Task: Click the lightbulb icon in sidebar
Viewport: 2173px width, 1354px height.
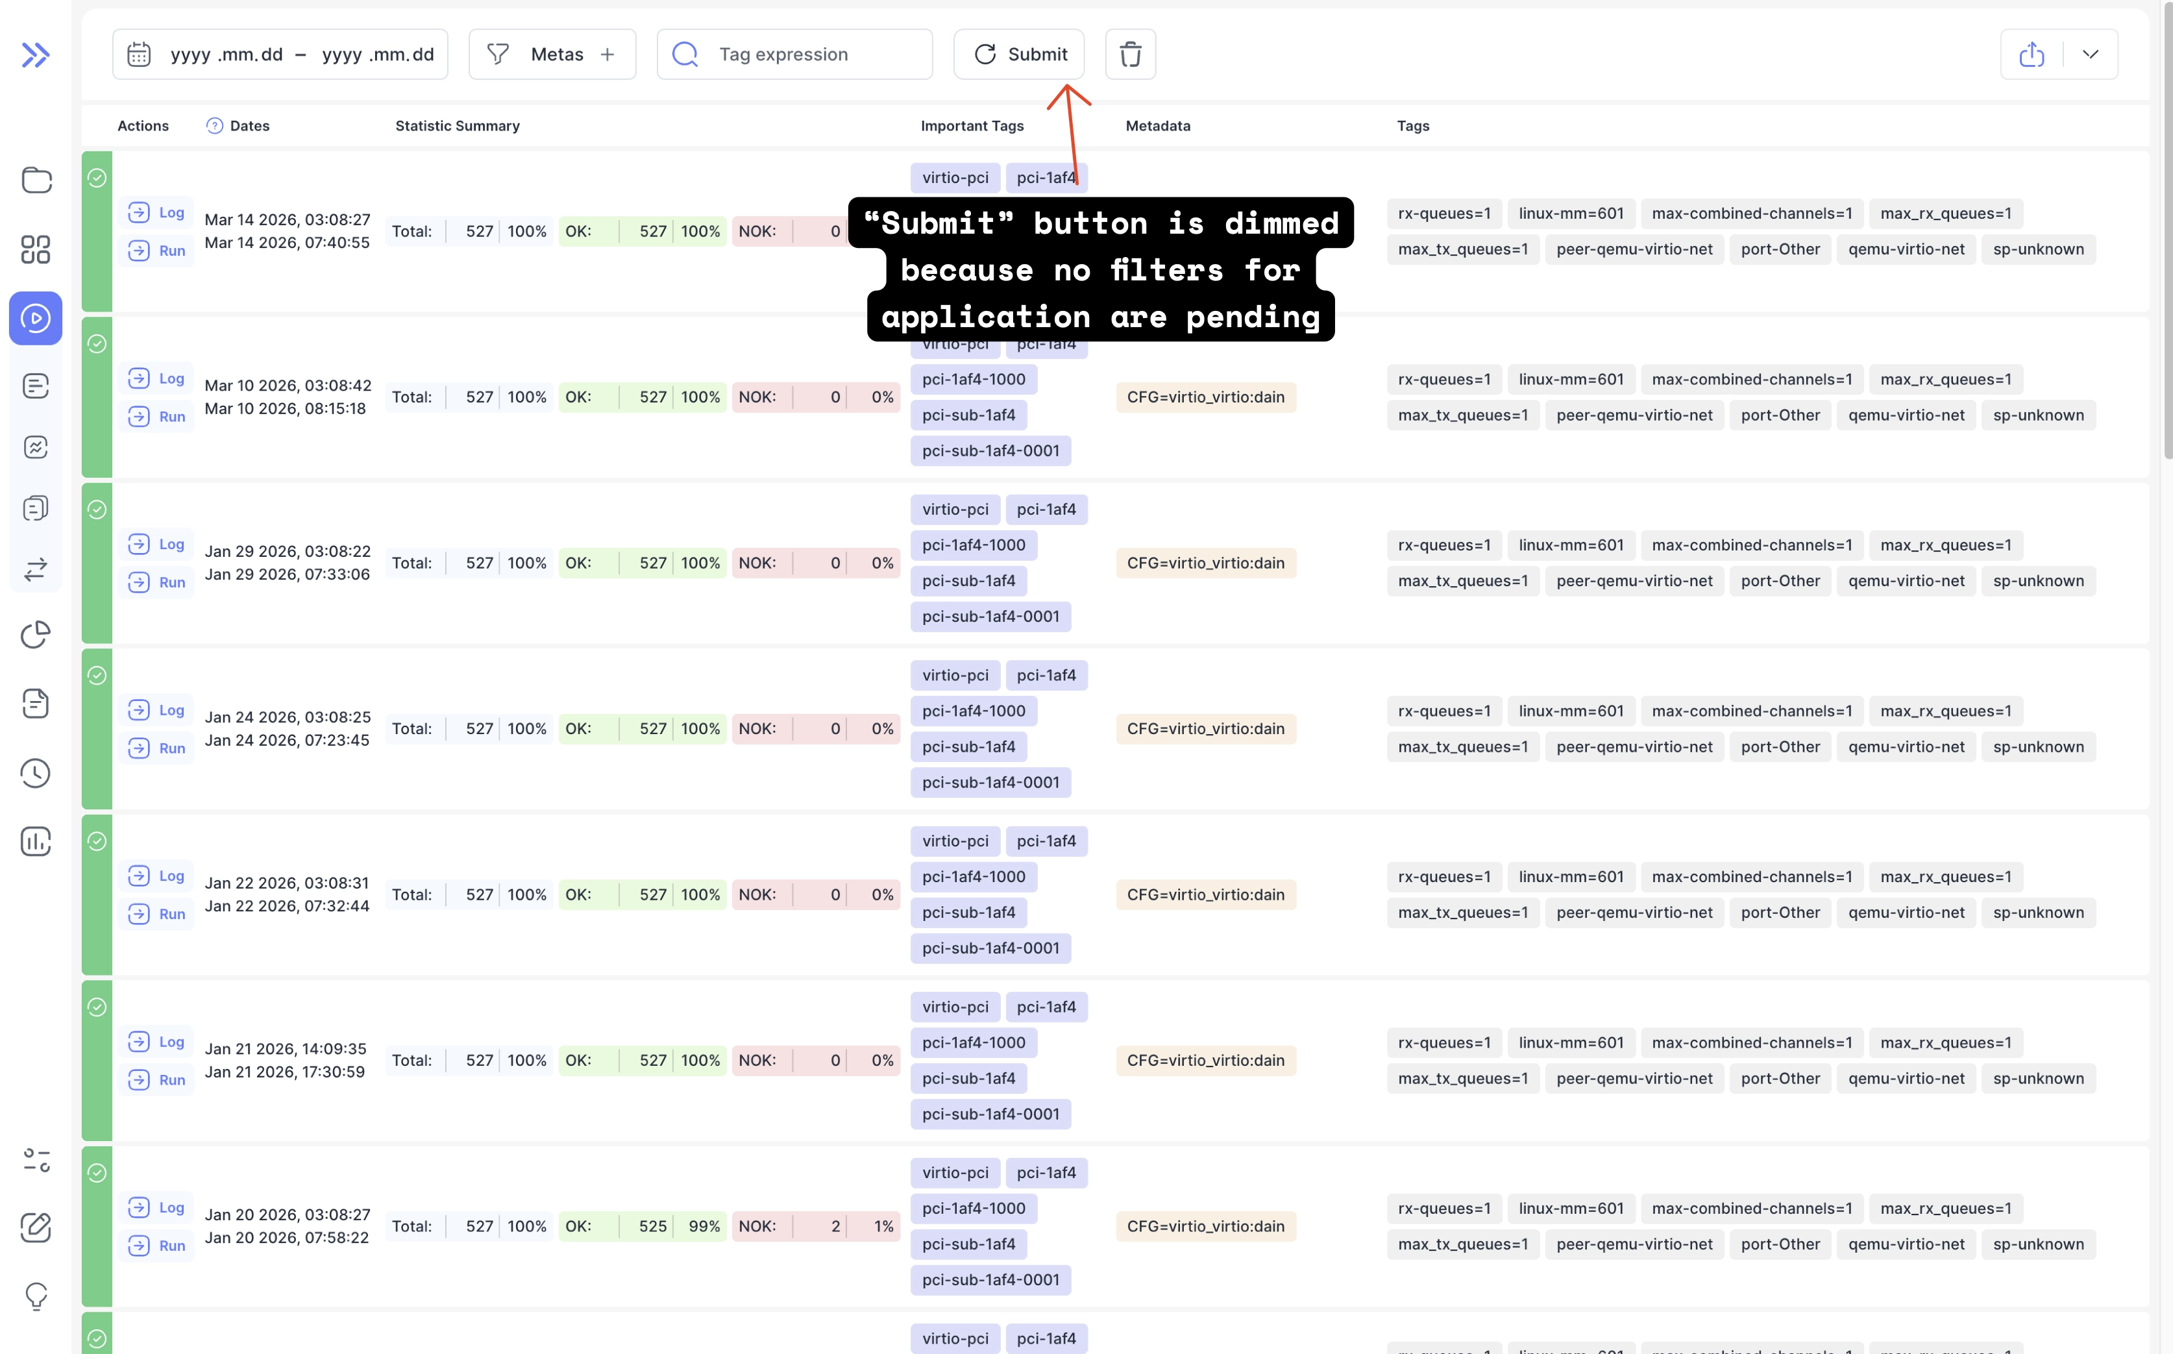Action: click(x=36, y=1295)
